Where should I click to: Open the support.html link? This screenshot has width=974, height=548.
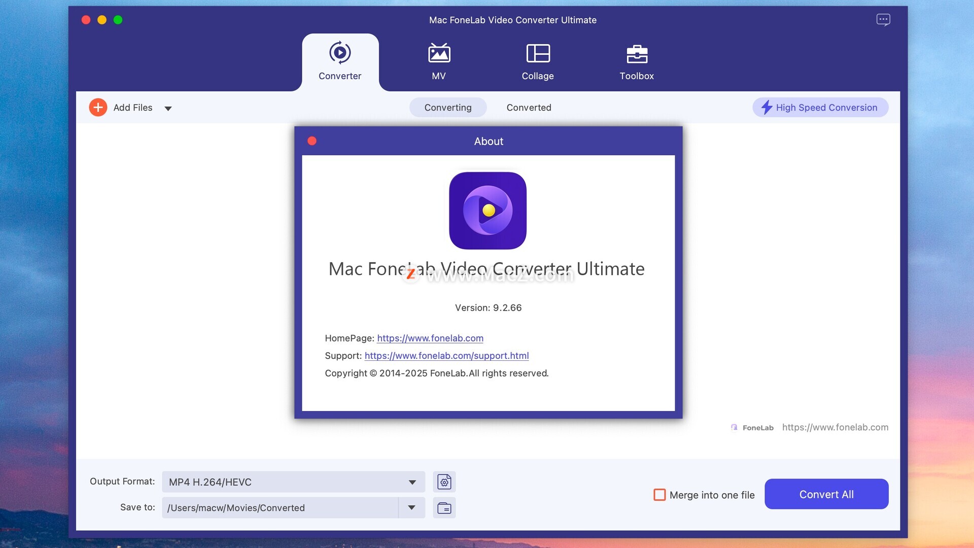point(446,356)
